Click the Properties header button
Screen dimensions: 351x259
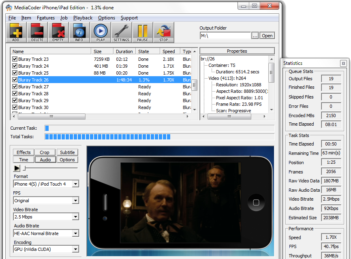pos(237,51)
